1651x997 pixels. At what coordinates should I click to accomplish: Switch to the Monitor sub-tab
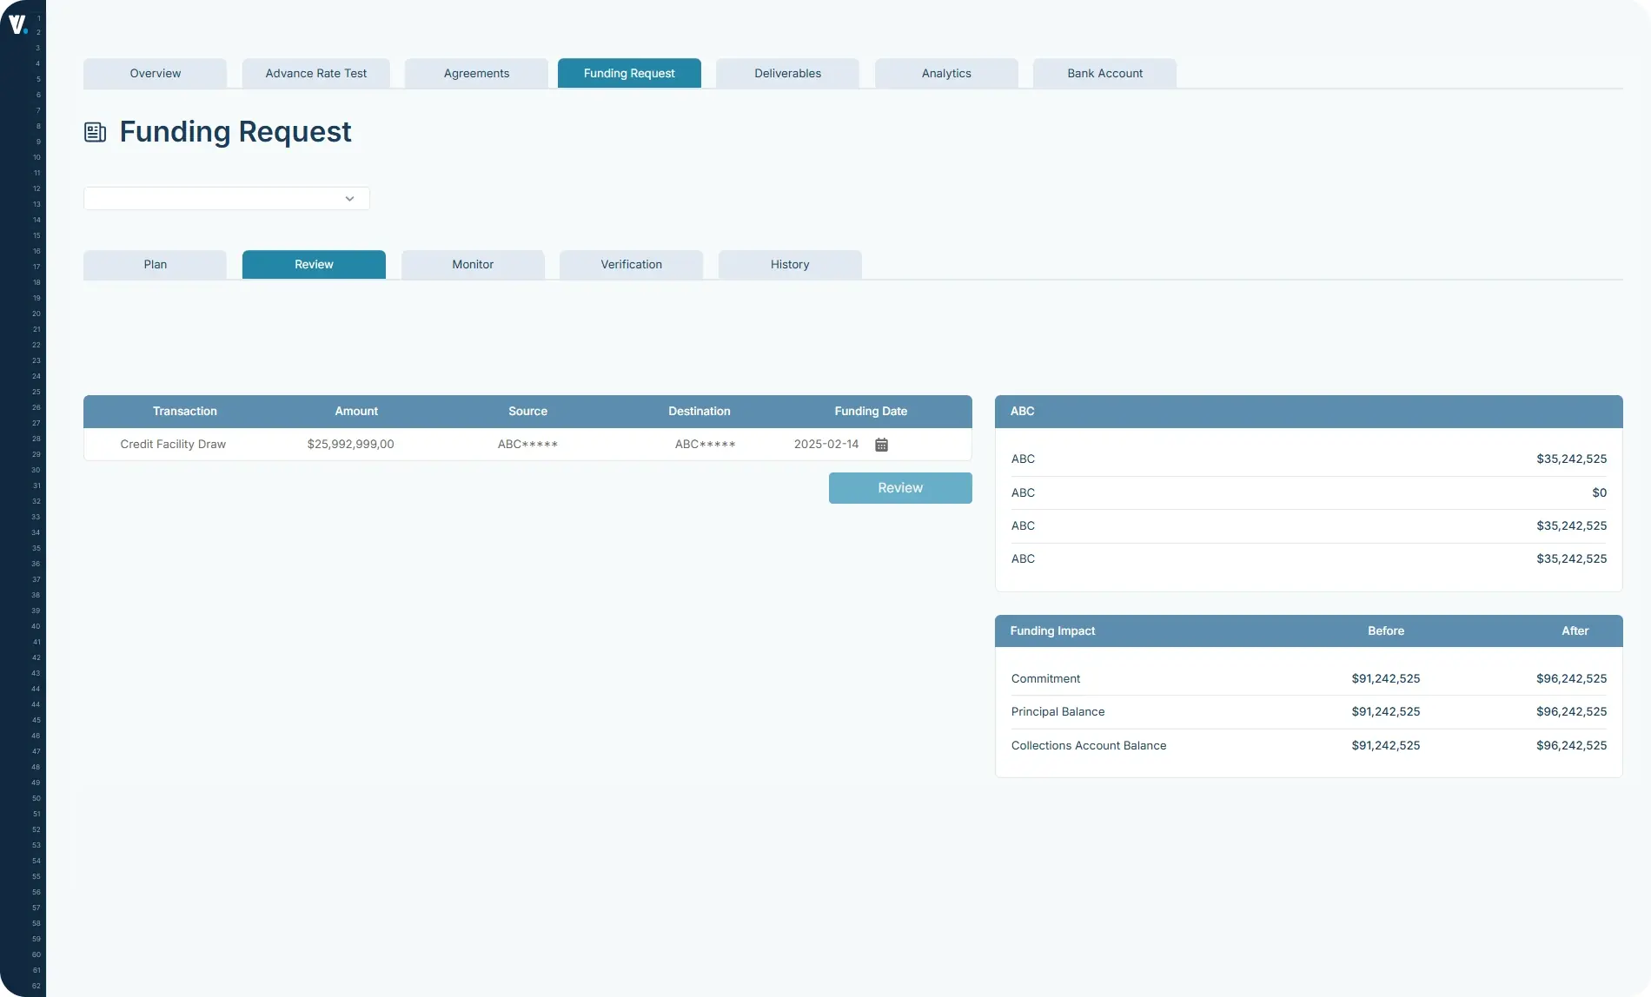[x=473, y=264]
